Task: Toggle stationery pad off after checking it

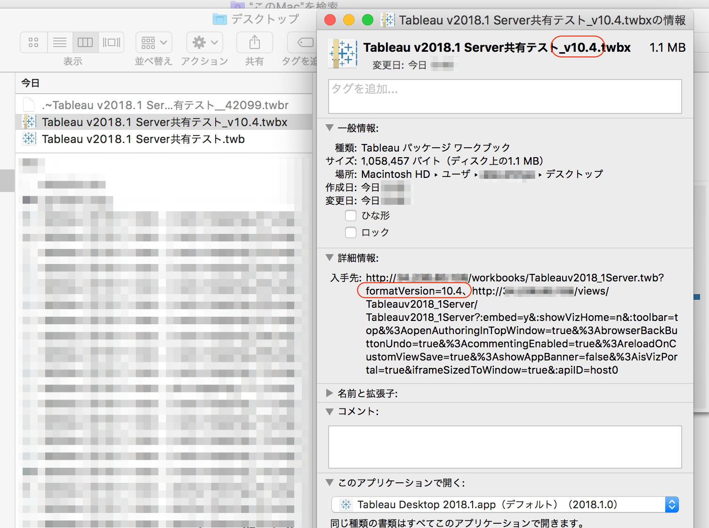Action: pos(351,216)
